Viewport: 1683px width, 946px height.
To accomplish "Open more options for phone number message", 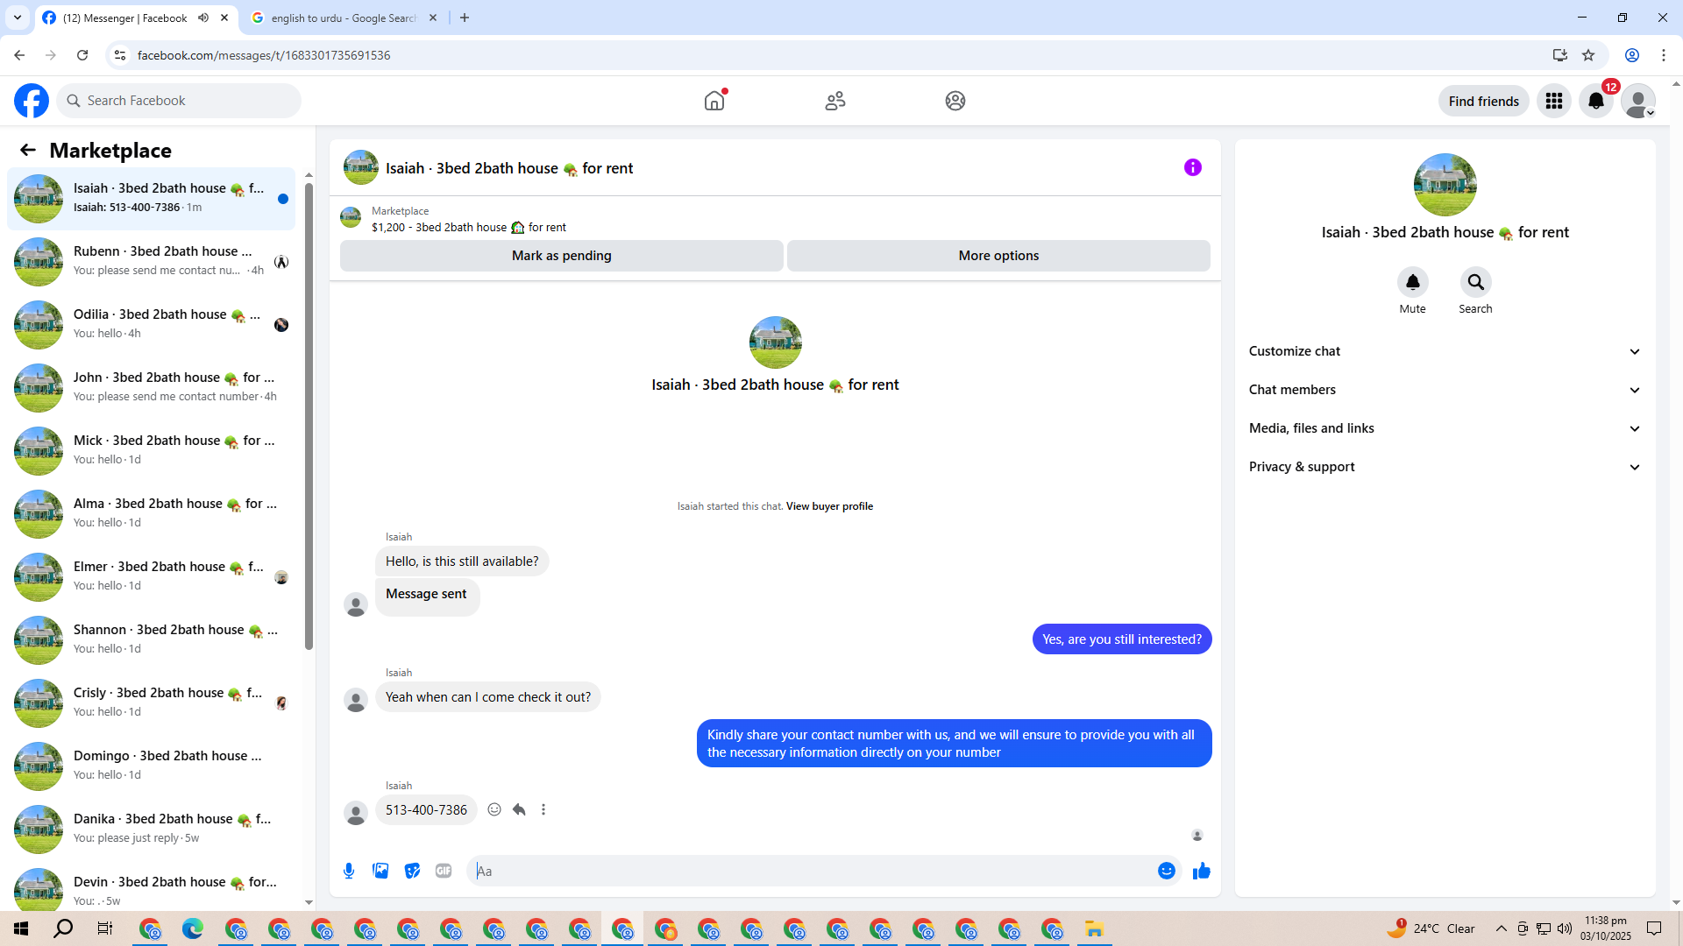I will click(543, 809).
